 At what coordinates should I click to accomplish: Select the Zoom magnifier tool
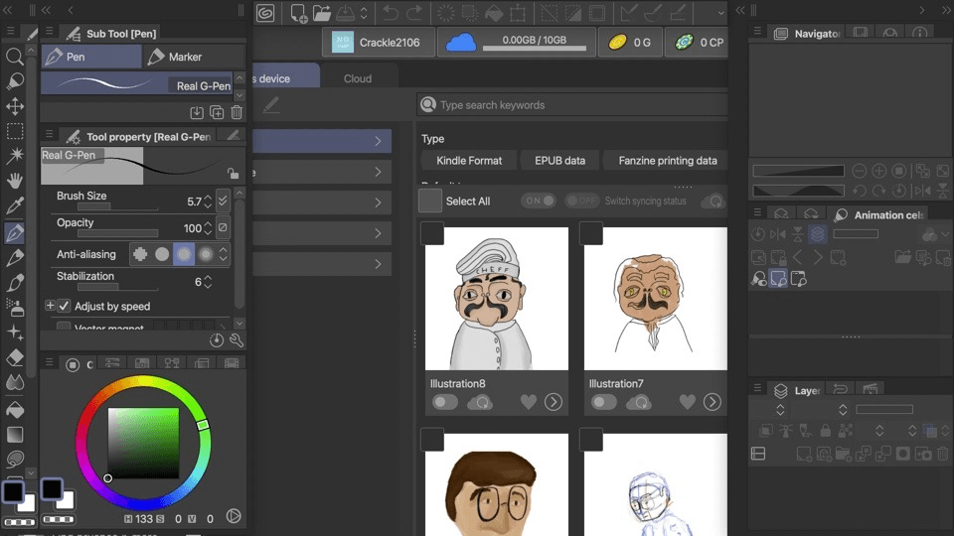click(15, 57)
